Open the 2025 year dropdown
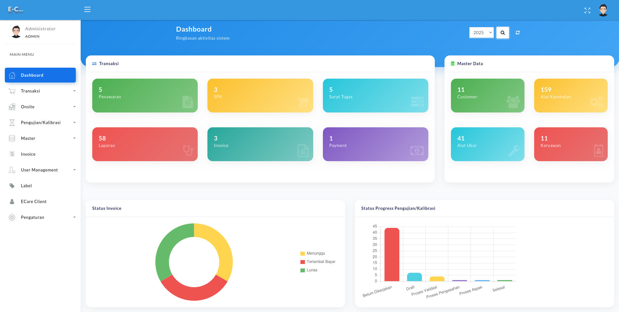Image resolution: width=619 pixels, height=312 pixels. coord(481,33)
